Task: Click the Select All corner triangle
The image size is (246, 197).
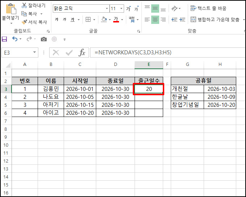Action: [x=7, y=65]
